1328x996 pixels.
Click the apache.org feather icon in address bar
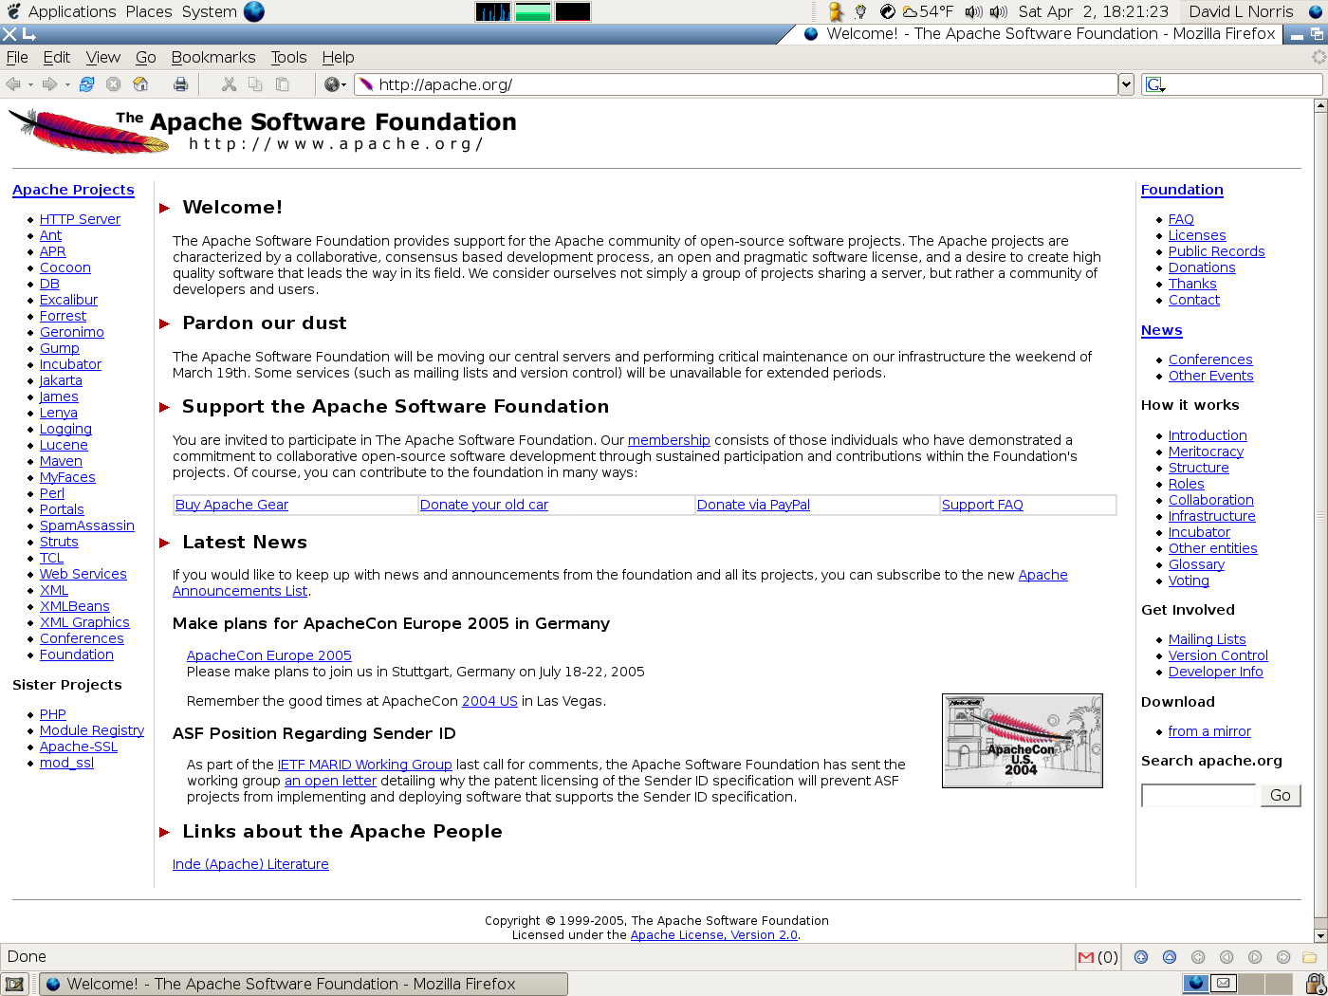coord(366,84)
